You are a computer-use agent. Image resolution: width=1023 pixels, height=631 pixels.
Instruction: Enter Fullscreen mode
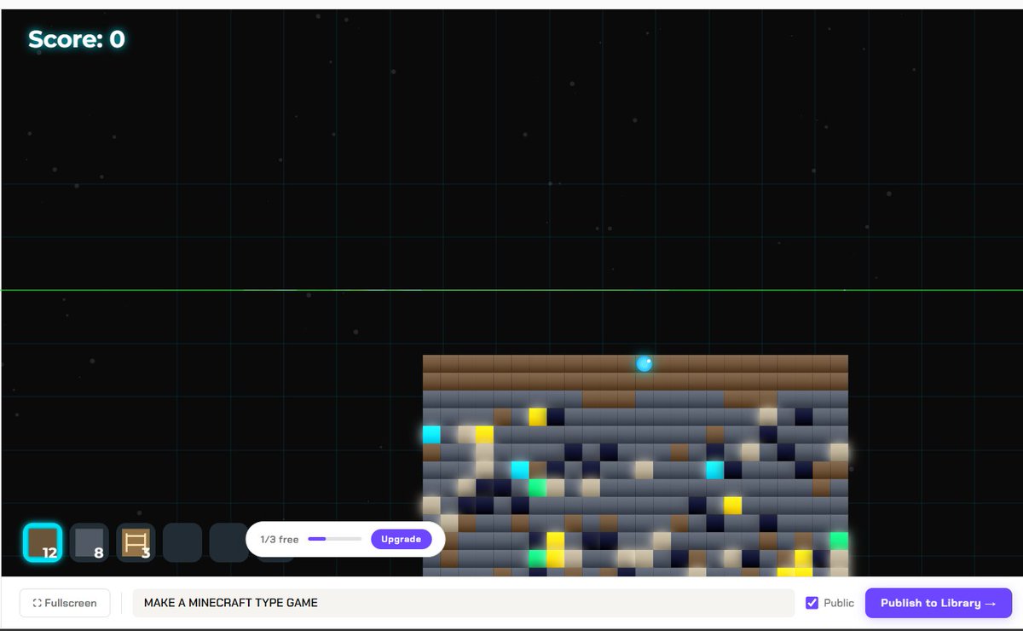click(65, 603)
